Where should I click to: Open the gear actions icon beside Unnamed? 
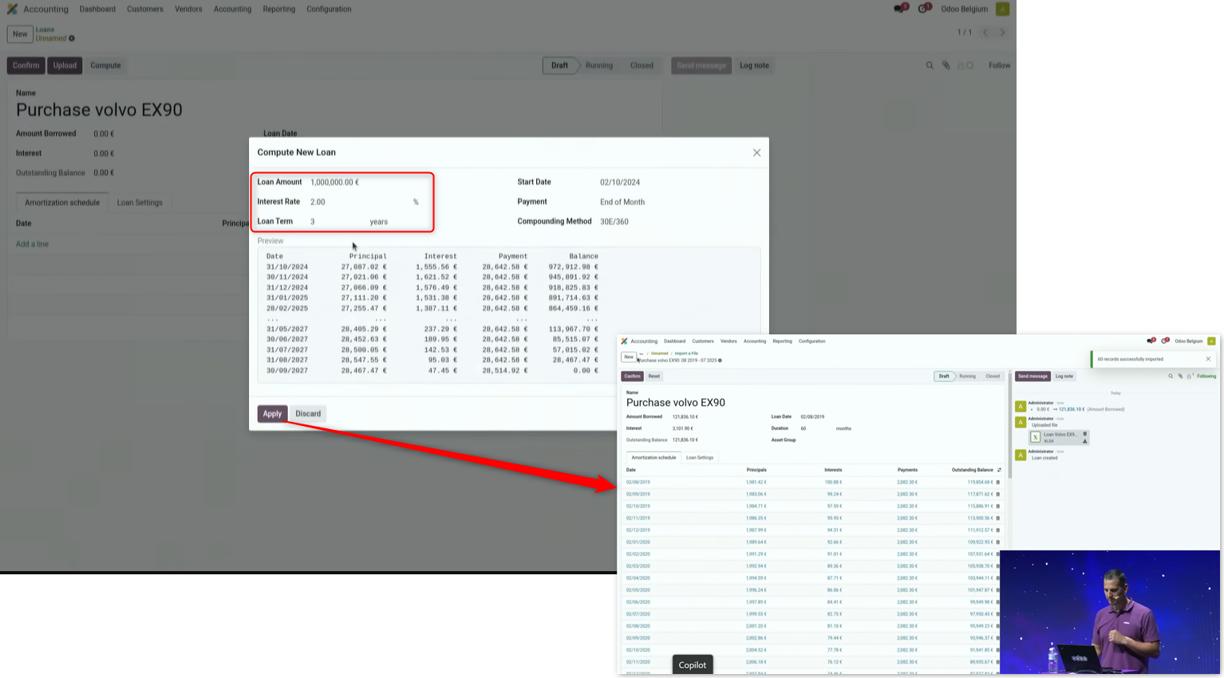[x=72, y=38]
